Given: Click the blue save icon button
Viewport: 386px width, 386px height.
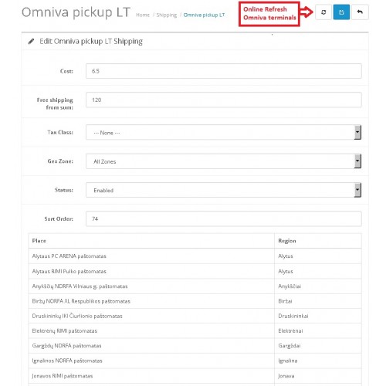Looking at the screenshot, I should pyautogui.click(x=341, y=12).
